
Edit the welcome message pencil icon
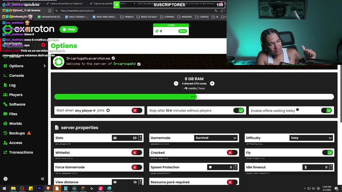pos(139,64)
